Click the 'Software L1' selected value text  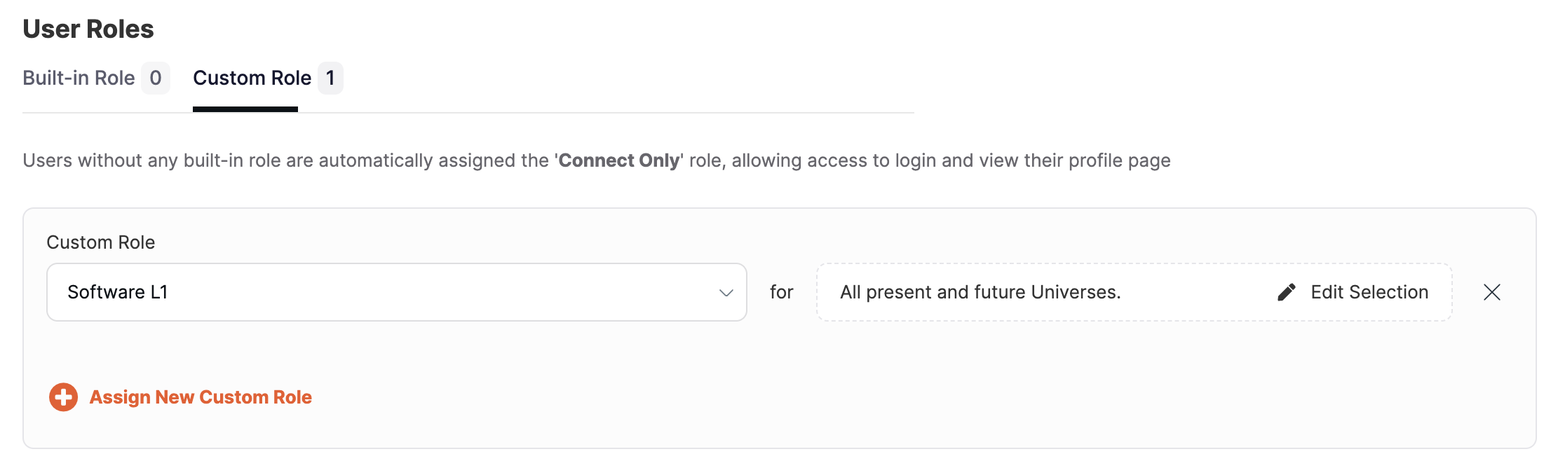tap(118, 292)
